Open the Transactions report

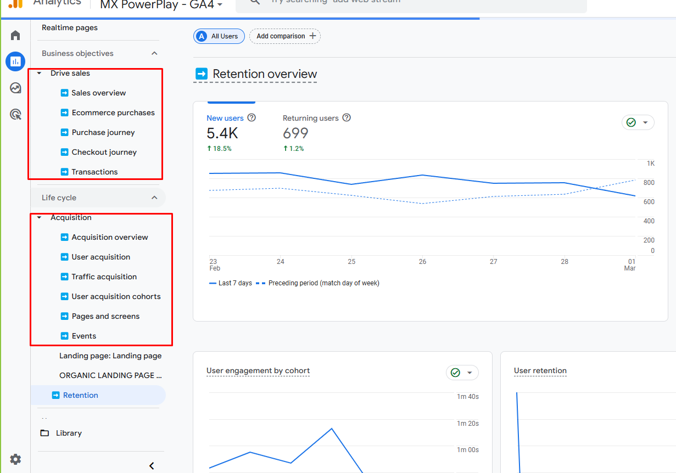click(x=94, y=172)
